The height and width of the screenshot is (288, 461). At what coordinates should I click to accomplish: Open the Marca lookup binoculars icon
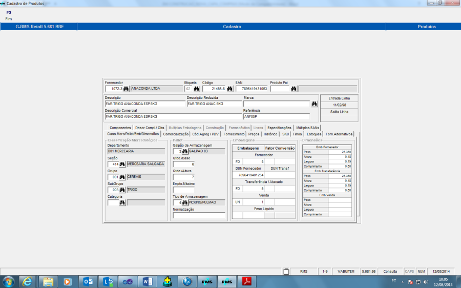pos(314,104)
